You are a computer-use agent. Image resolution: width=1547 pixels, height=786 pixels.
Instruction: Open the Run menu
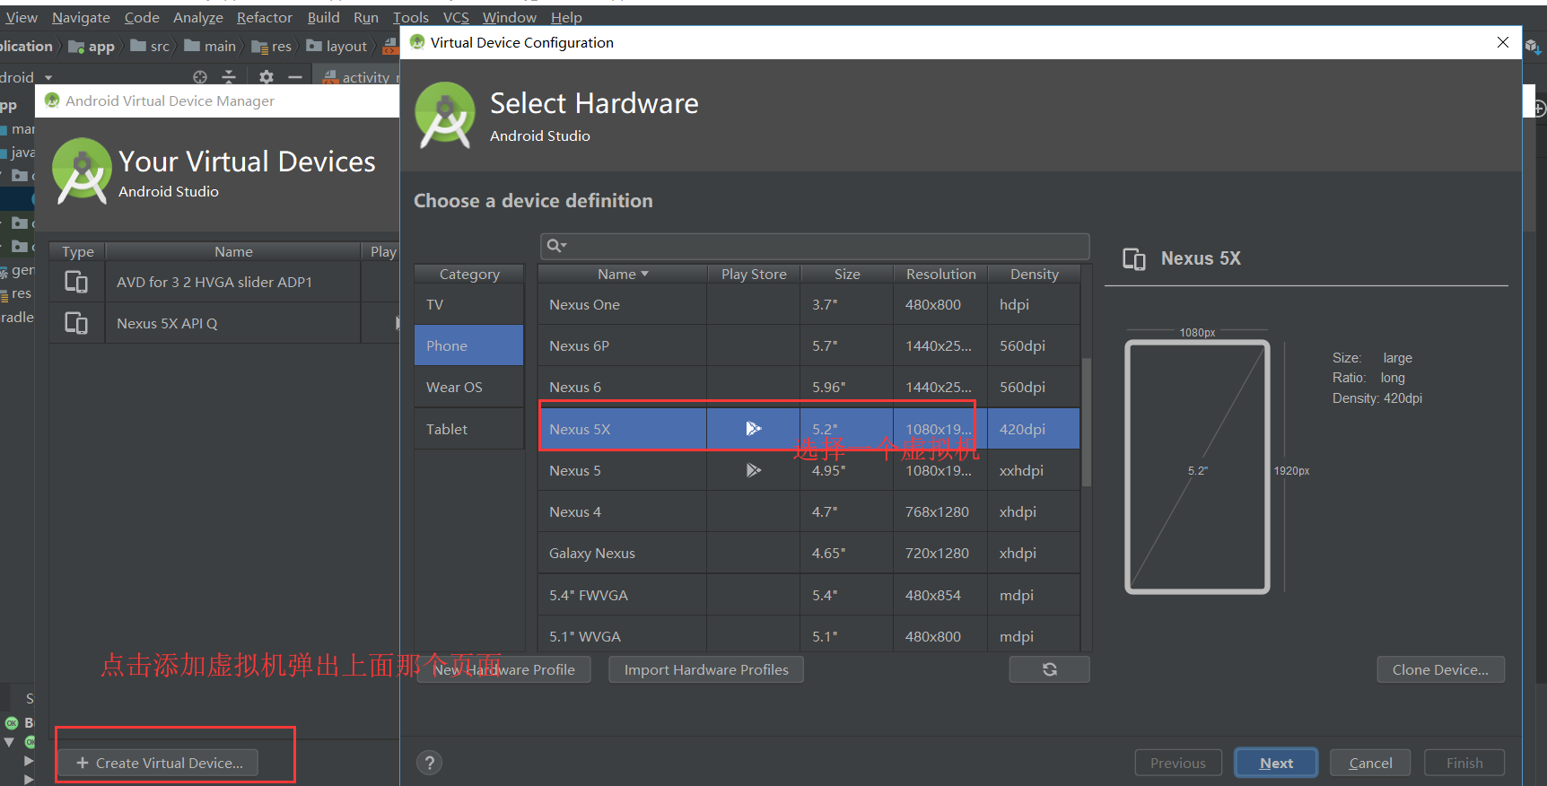point(366,17)
